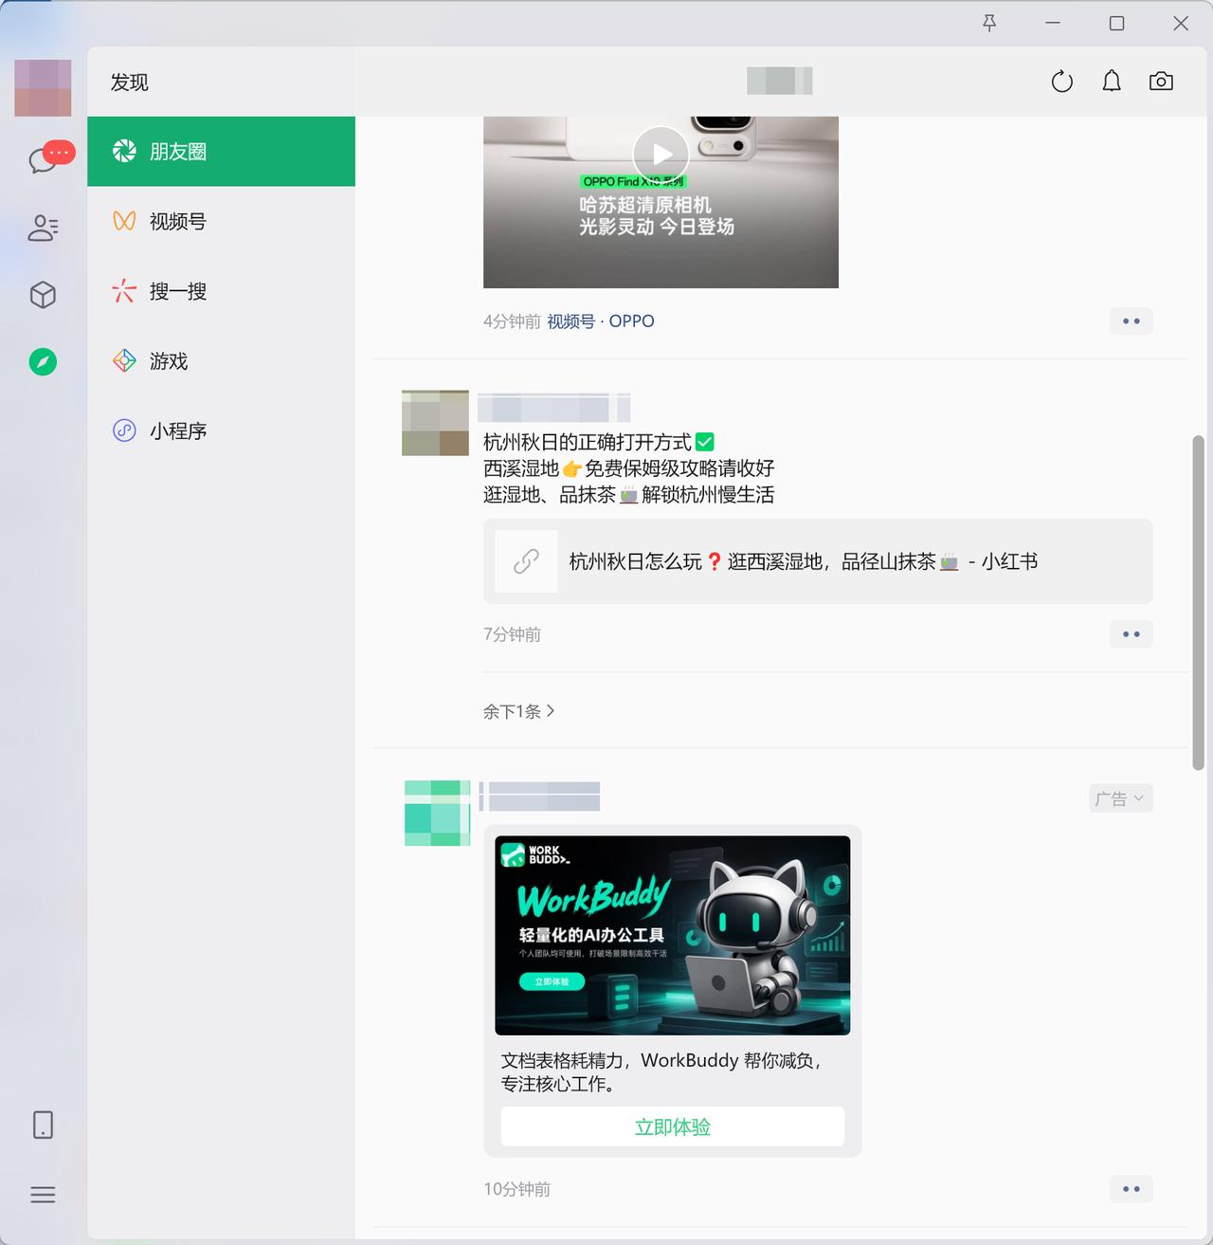
Task: Click the chain link icon in link card
Action: 526,561
